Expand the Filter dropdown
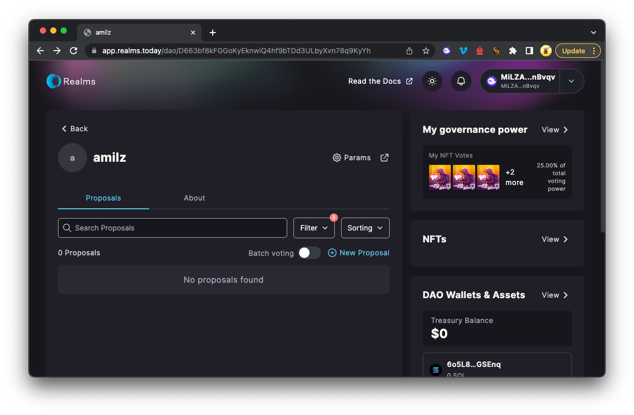Screen dimensions: 634x415 (314, 228)
